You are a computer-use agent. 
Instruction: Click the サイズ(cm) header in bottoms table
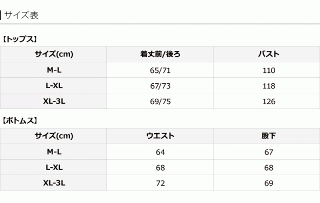click(x=54, y=136)
